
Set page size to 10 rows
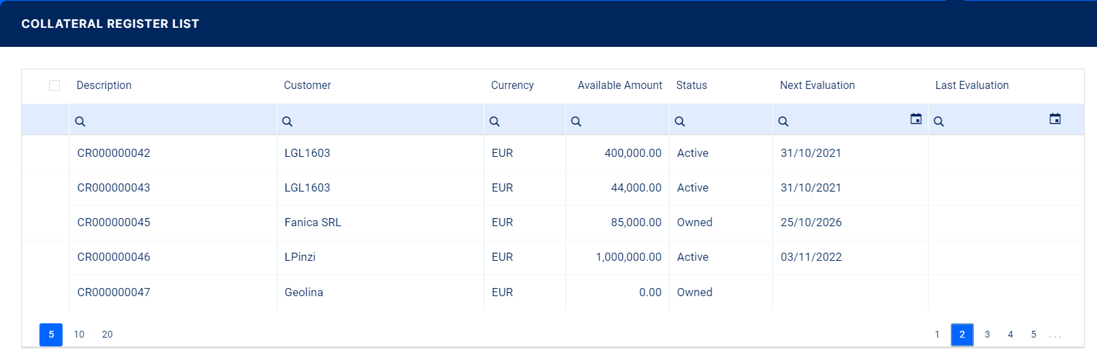pos(79,334)
